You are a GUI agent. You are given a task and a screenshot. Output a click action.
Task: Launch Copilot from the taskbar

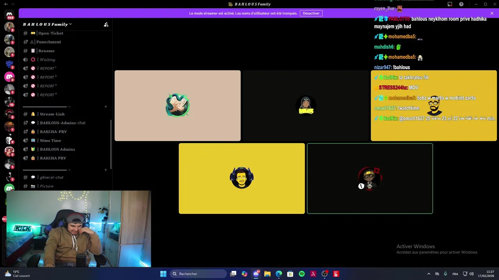(x=244, y=274)
